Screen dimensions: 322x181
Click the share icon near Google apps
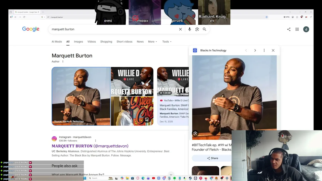point(289,29)
